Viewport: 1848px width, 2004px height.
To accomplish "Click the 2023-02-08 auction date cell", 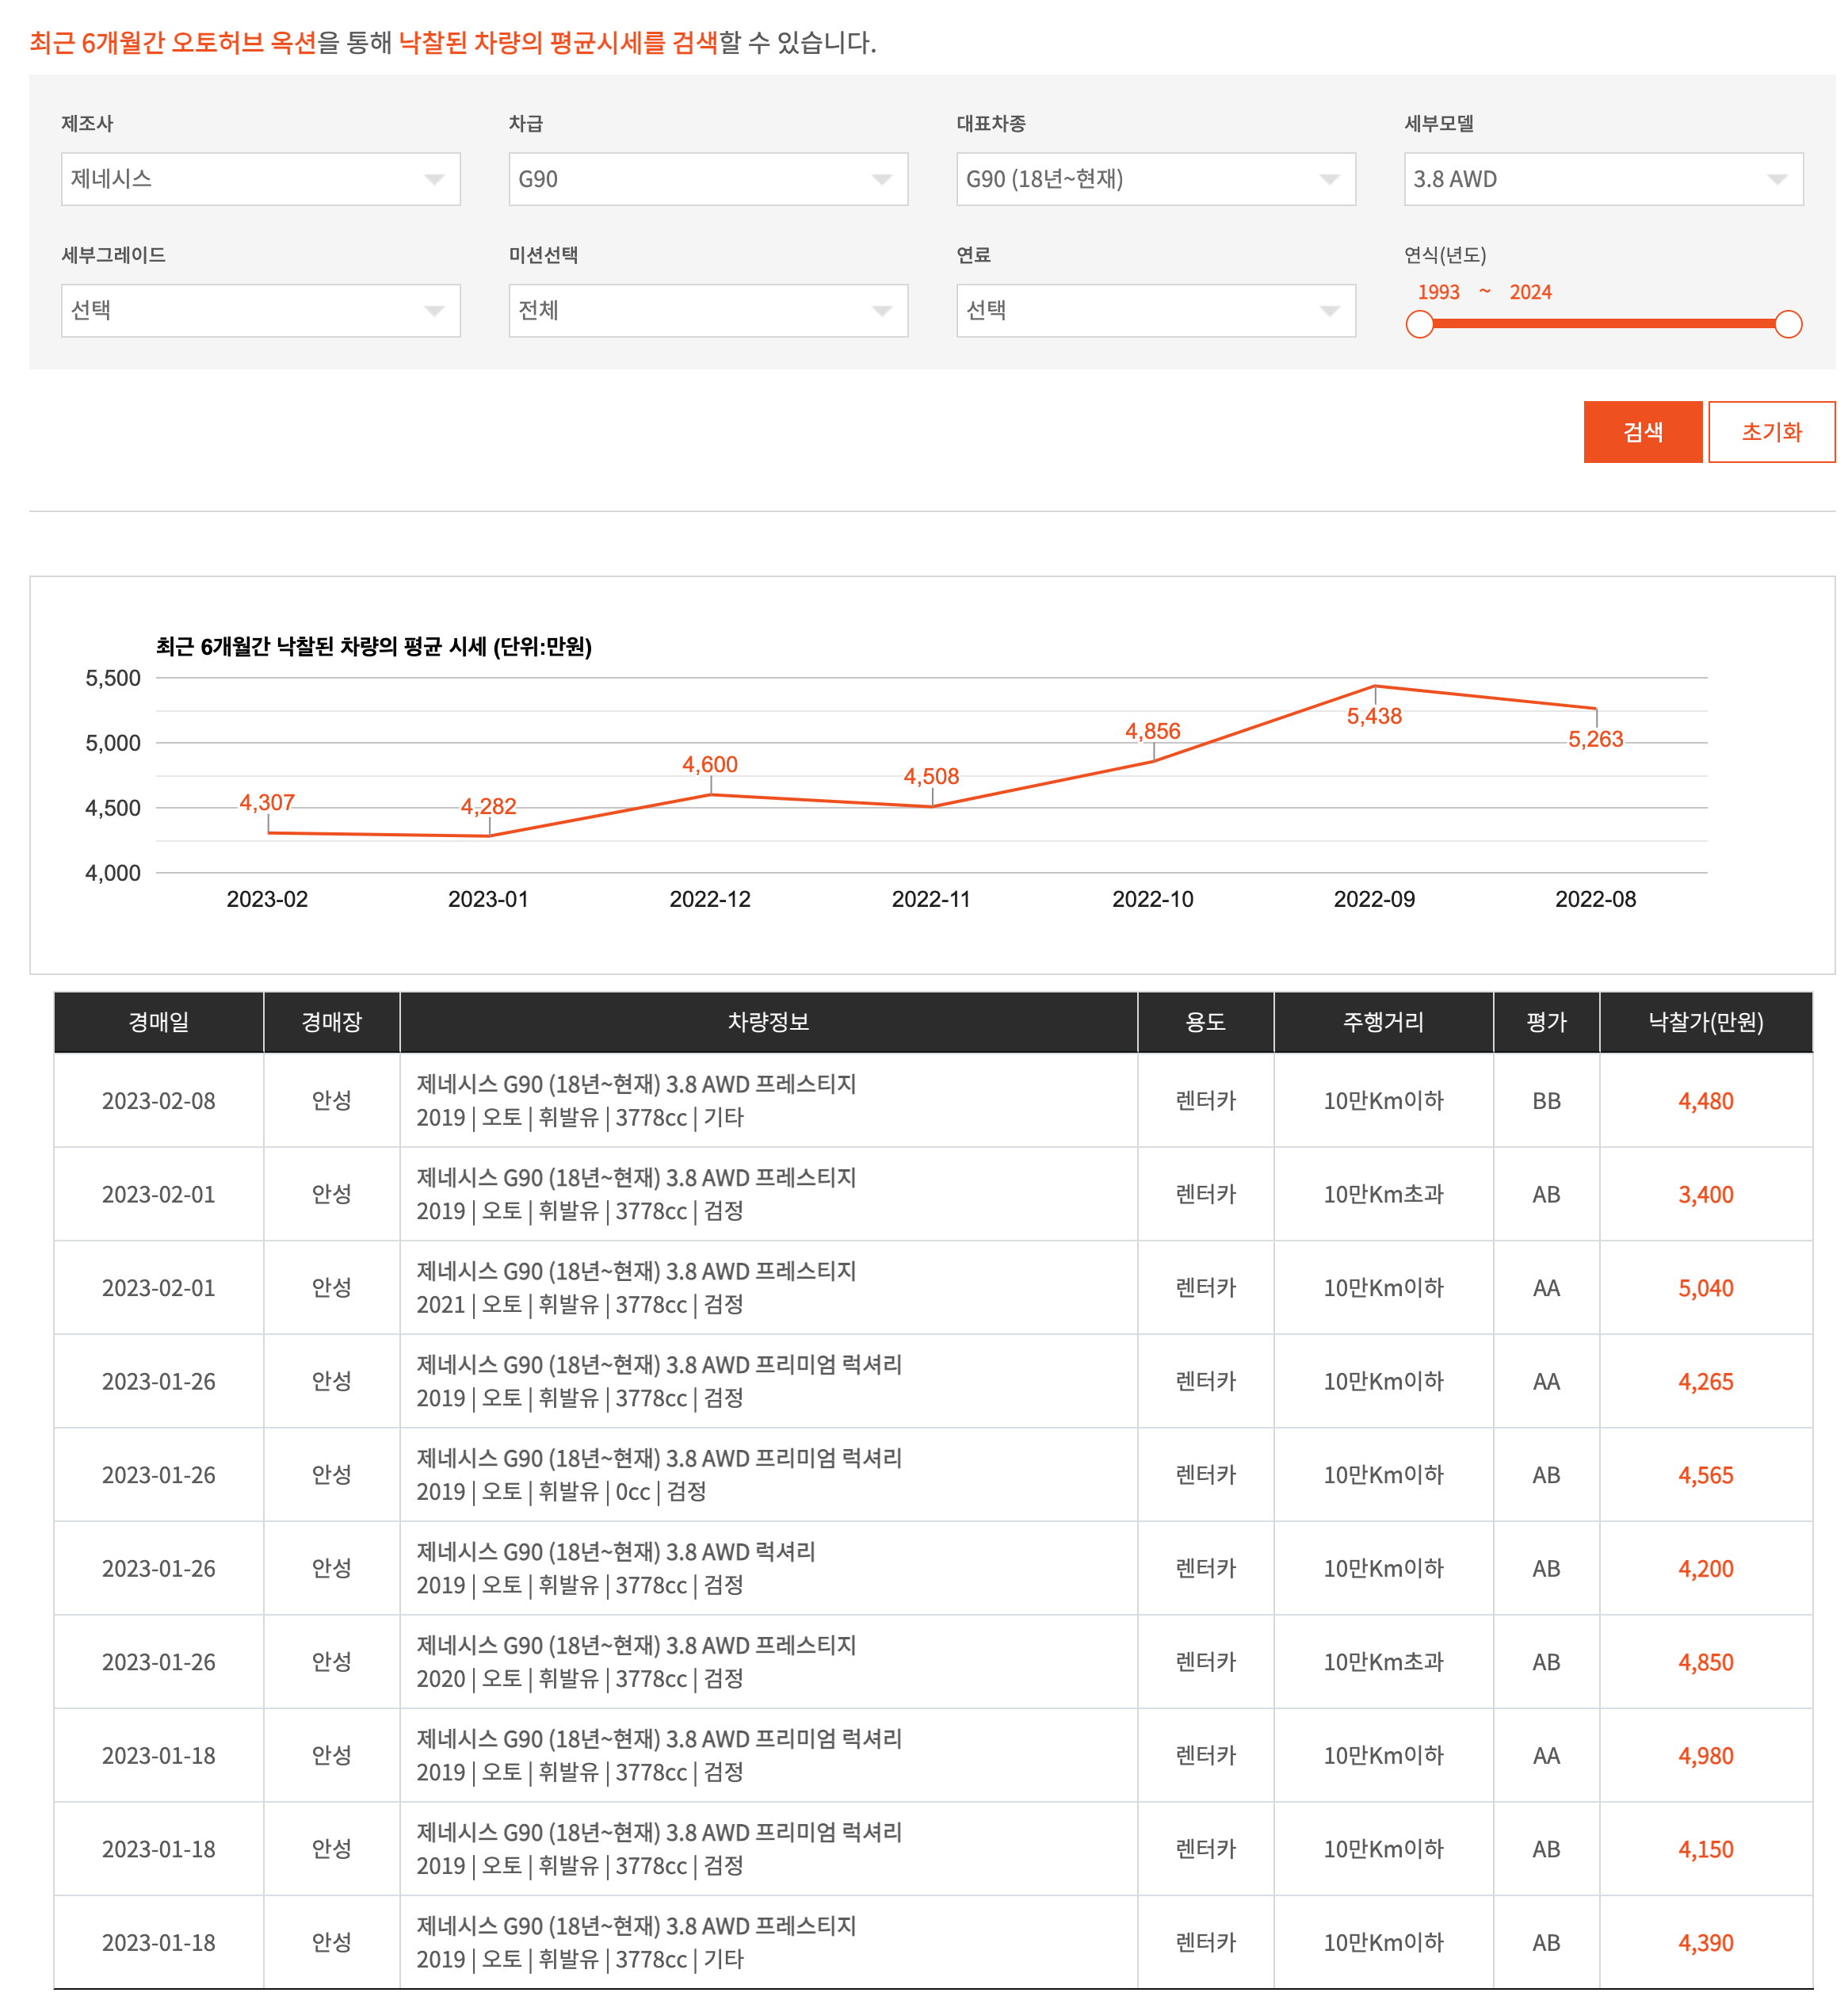I will (x=159, y=1100).
